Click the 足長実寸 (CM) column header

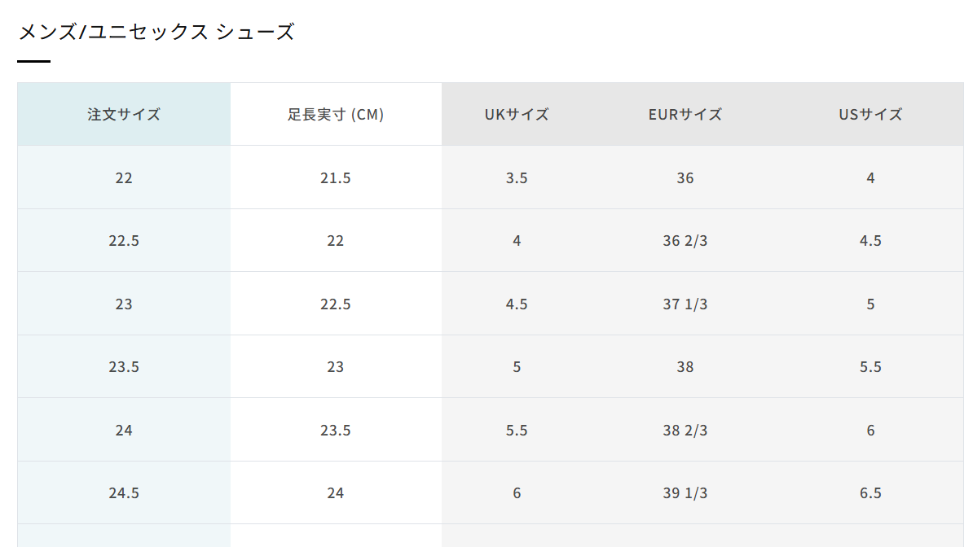[336, 115]
